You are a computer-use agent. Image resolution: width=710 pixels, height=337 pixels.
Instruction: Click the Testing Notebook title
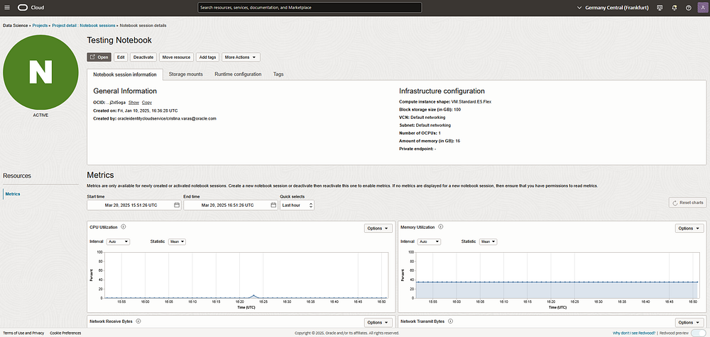tap(119, 40)
